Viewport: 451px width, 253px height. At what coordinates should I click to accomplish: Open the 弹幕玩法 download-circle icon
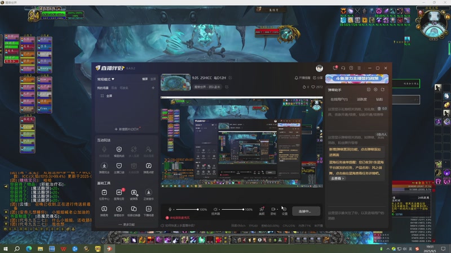pos(104,168)
